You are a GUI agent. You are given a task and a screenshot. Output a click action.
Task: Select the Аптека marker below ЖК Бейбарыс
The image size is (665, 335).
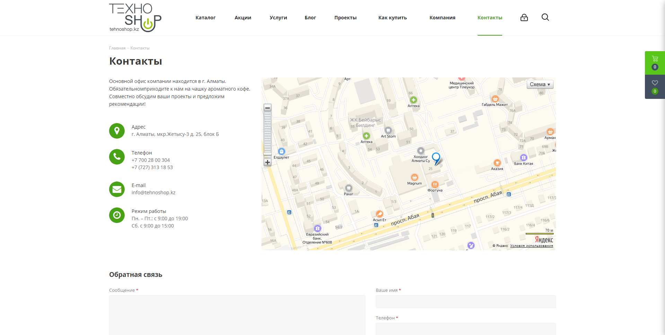click(x=366, y=136)
